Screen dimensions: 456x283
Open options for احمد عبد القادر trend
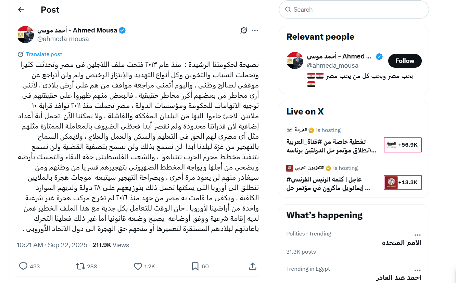(417, 269)
